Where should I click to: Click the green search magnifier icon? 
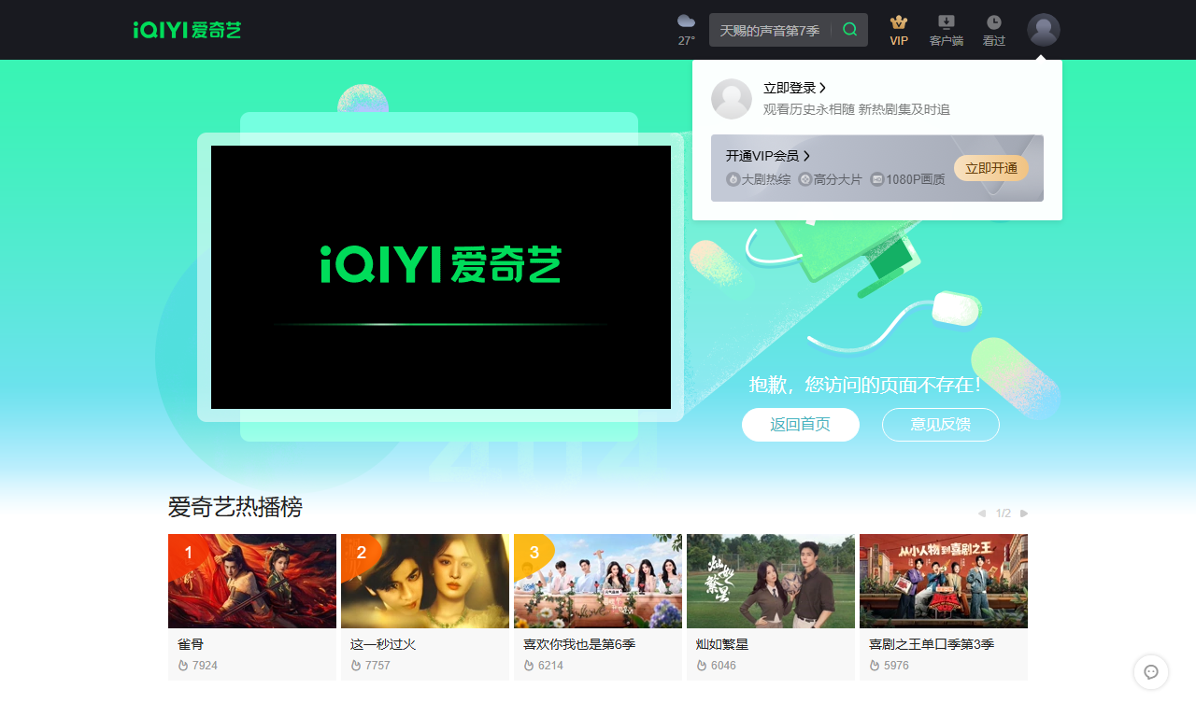pyautogui.click(x=849, y=30)
